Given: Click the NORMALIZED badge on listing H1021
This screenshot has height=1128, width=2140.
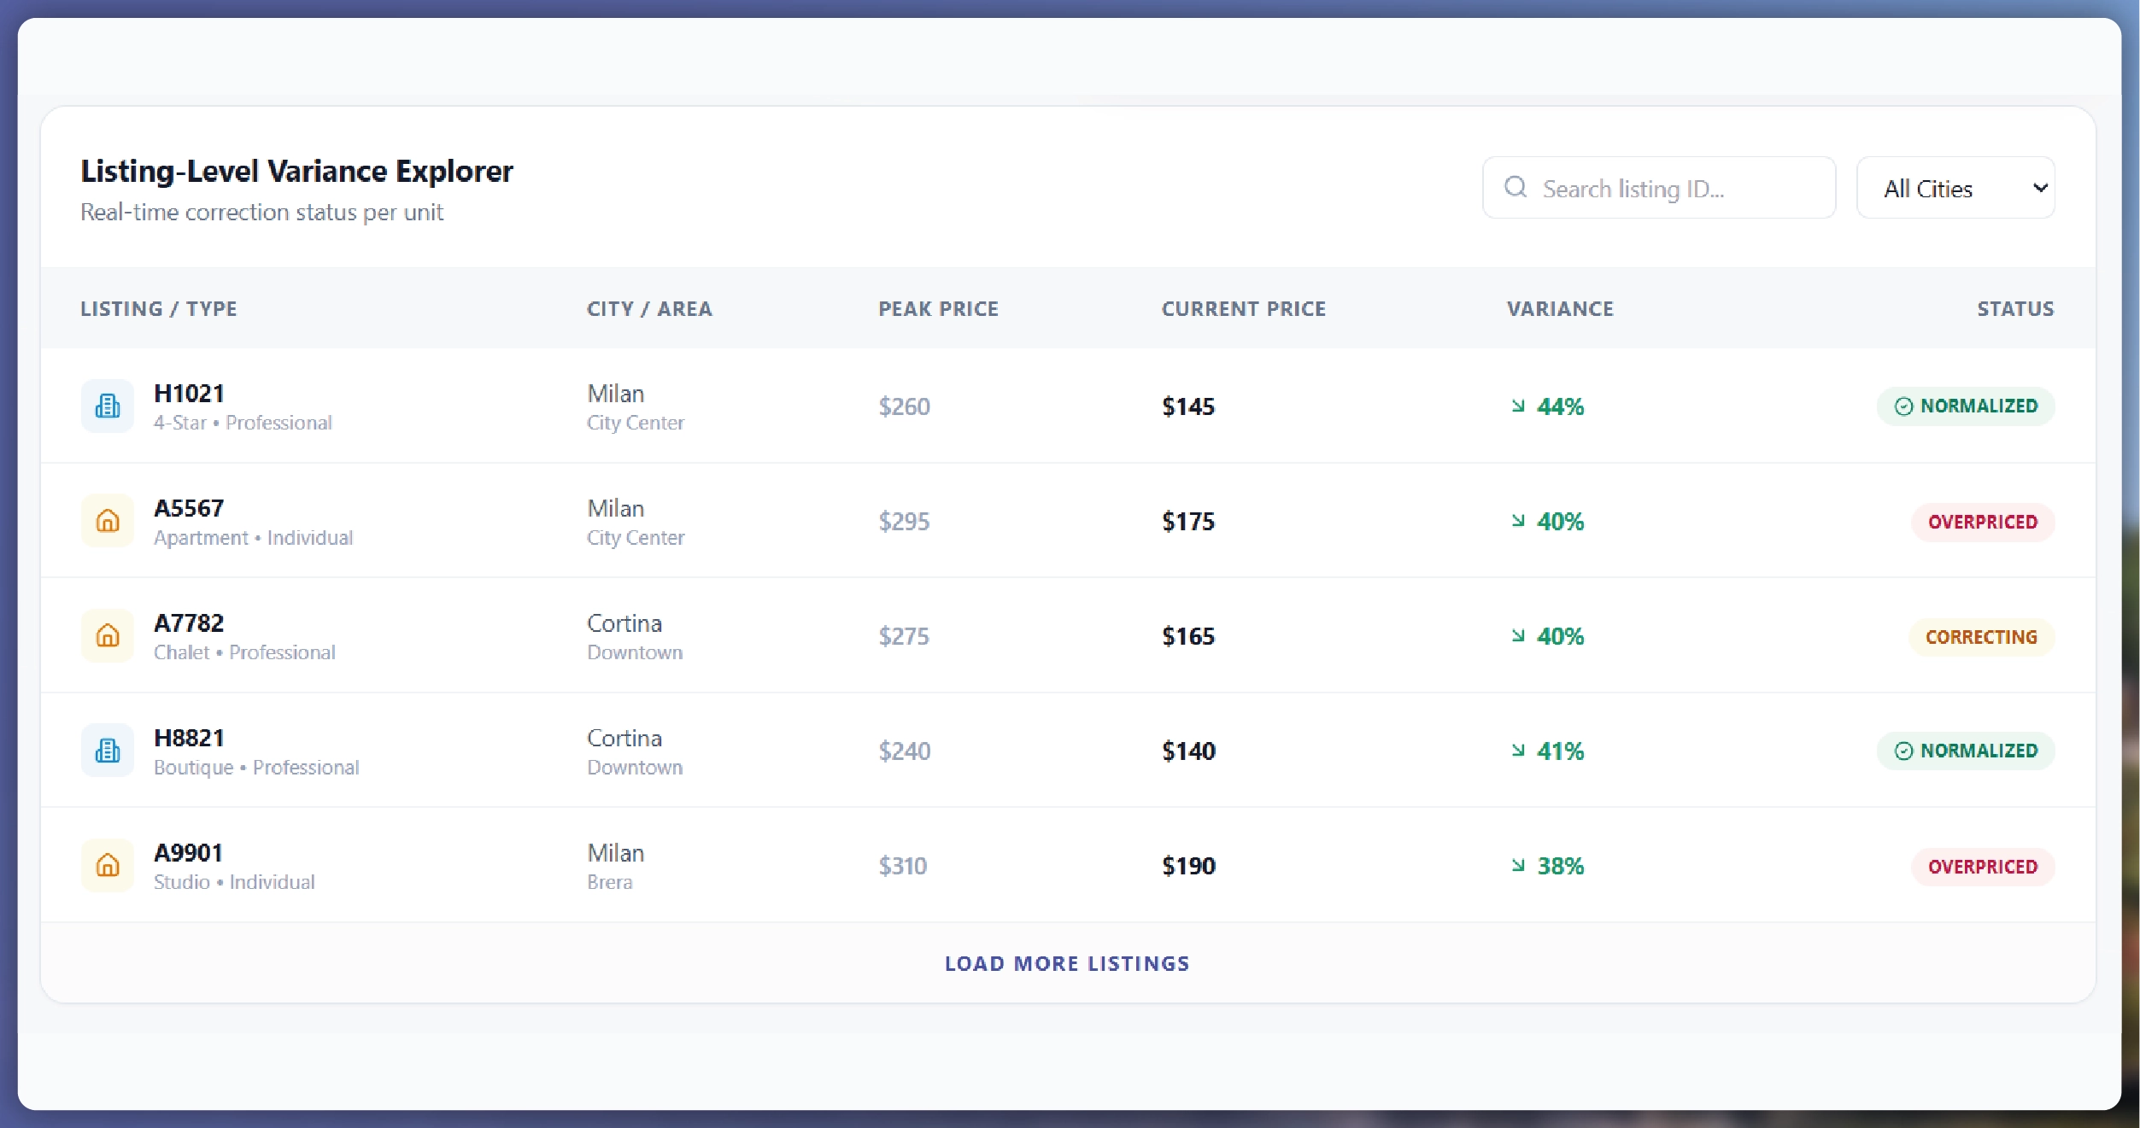Looking at the screenshot, I should tap(1967, 406).
